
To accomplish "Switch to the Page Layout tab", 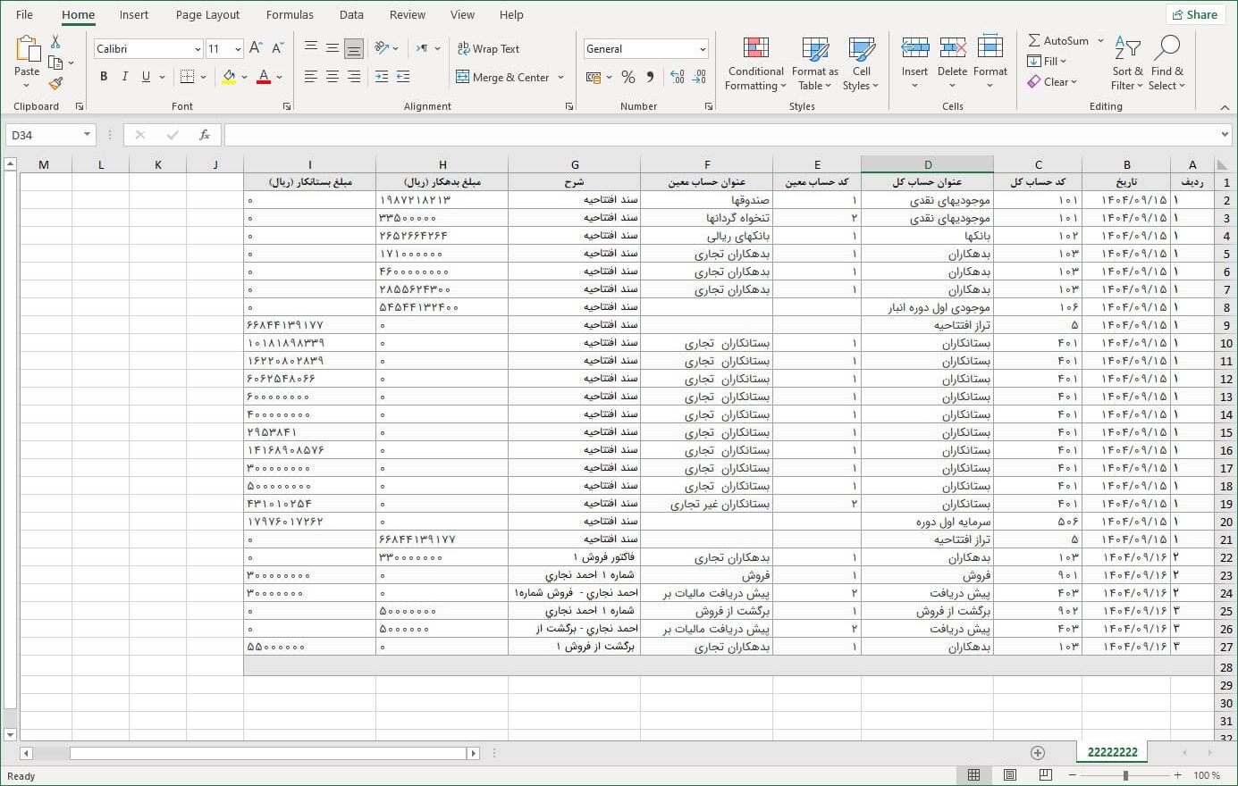I will [207, 14].
